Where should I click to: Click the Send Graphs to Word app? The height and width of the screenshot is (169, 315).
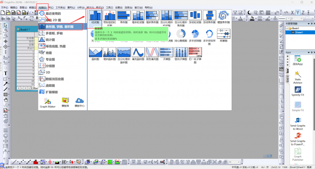(x=298, y=124)
